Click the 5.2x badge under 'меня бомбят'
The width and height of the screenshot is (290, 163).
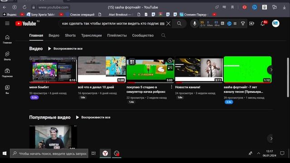click(34, 97)
